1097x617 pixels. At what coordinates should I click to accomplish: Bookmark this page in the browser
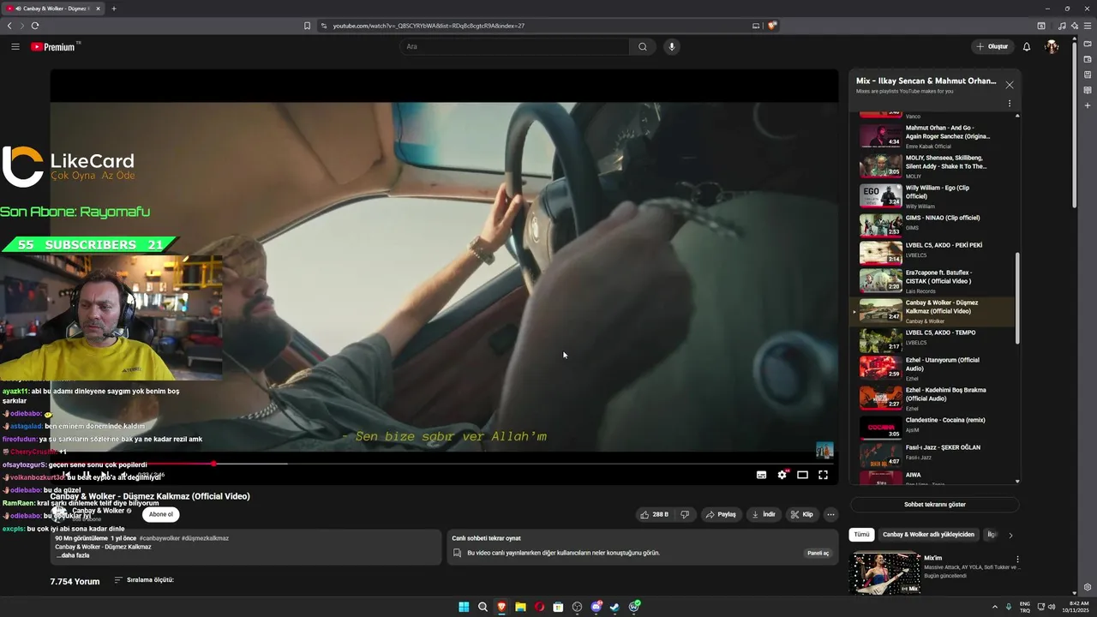point(307,26)
